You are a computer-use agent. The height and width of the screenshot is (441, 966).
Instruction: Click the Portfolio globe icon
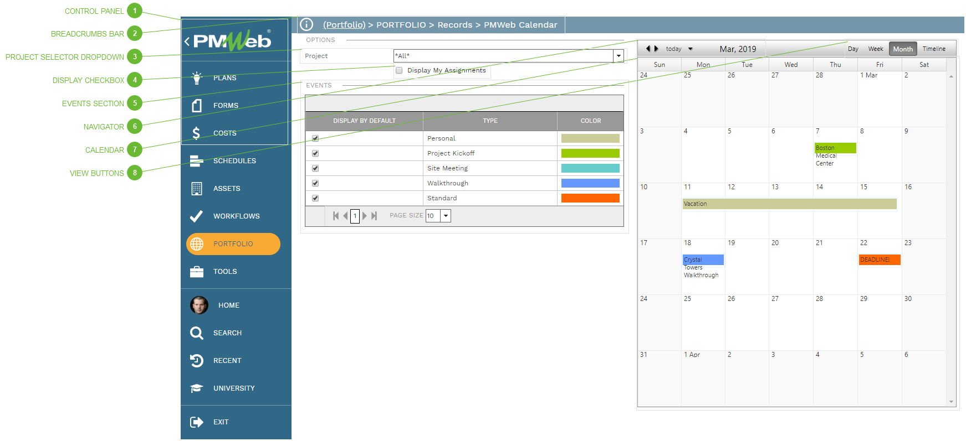click(x=197, y=243)
